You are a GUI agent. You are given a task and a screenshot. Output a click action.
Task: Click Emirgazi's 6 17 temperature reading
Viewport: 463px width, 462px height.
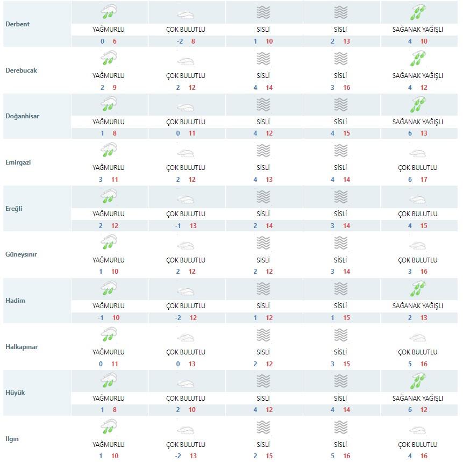tap(418, 180)
